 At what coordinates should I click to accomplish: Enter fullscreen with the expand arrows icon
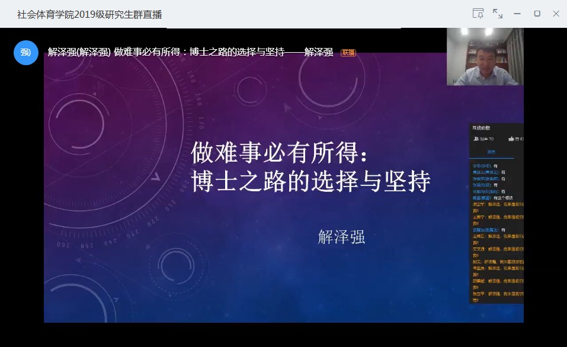tap(498, 14)
